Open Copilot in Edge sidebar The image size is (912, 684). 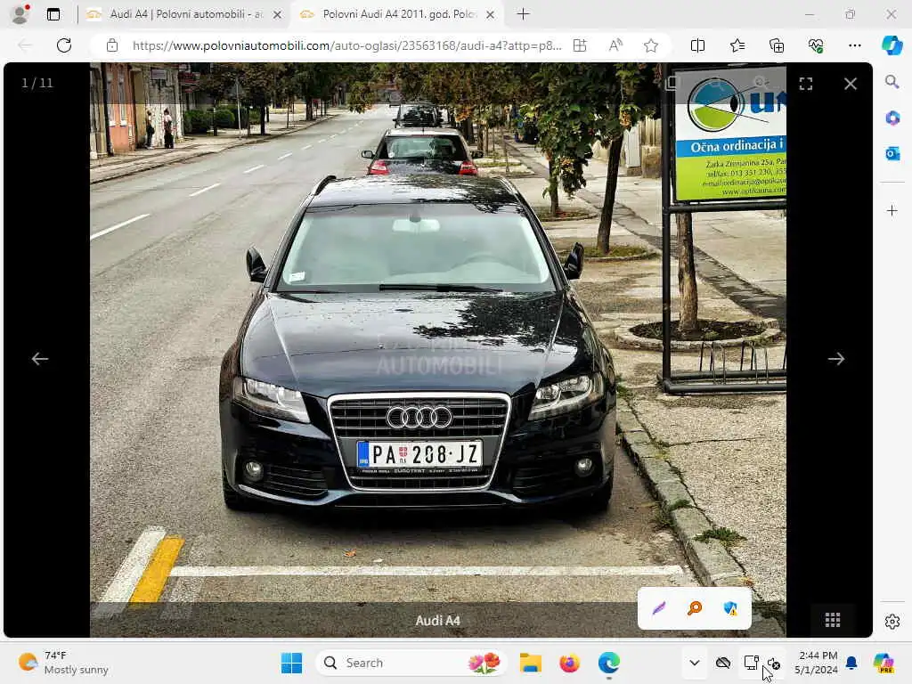pos(892,45)
